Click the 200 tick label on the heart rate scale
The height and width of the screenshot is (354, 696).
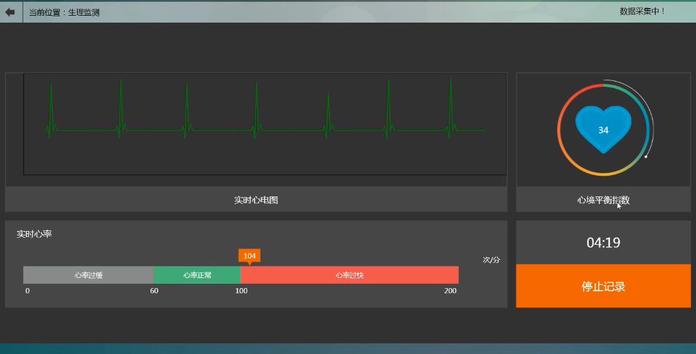pos(450,291)
